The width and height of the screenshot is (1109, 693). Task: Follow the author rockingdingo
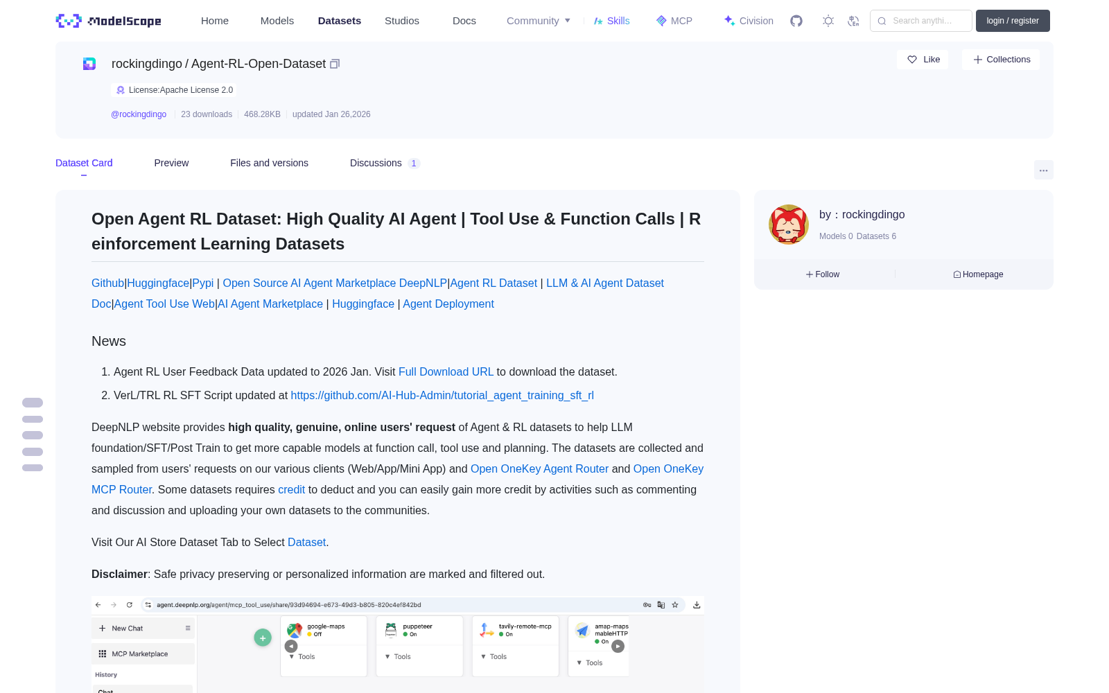coord(823,274)
